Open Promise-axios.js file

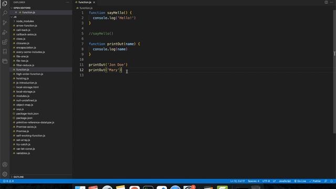[x=26, y=127]
